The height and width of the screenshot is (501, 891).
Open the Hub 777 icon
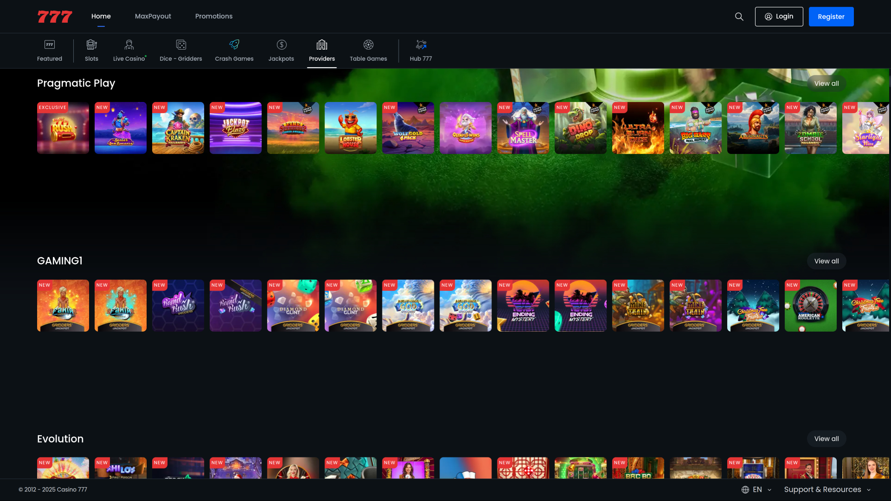[x=421, y=45]
